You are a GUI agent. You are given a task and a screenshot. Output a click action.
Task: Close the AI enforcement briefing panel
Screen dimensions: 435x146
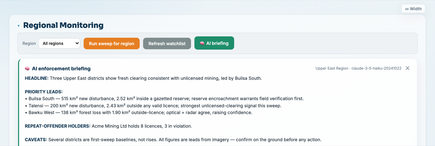(407, 68)
